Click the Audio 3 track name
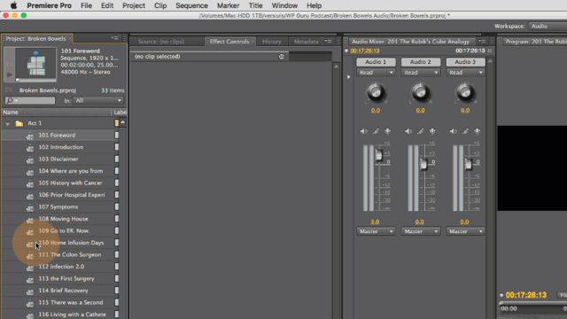The height and width of the screenshot is (319, 567). pos(465,62)
